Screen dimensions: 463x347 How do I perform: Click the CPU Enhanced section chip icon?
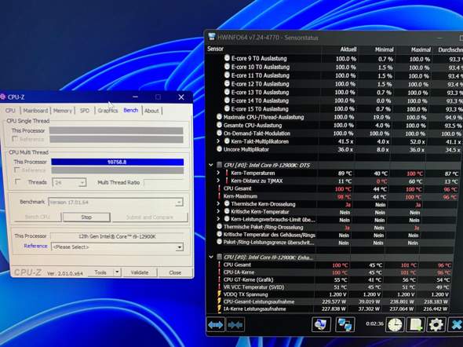220,257
